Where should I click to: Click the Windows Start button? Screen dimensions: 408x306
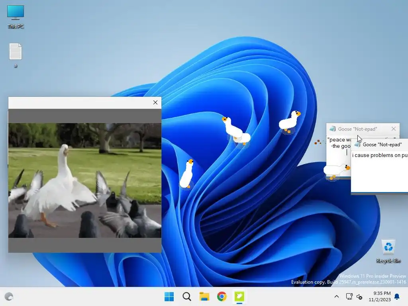point(169,296)
